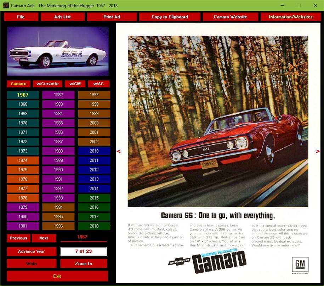Select year 1970
Image resolution: width=324 pixels, height=286 pixels.
click(x=23, y=123)
